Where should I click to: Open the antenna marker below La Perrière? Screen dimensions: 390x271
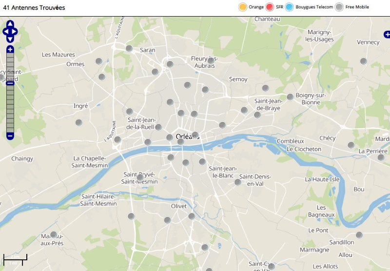(x=381, y=157)
